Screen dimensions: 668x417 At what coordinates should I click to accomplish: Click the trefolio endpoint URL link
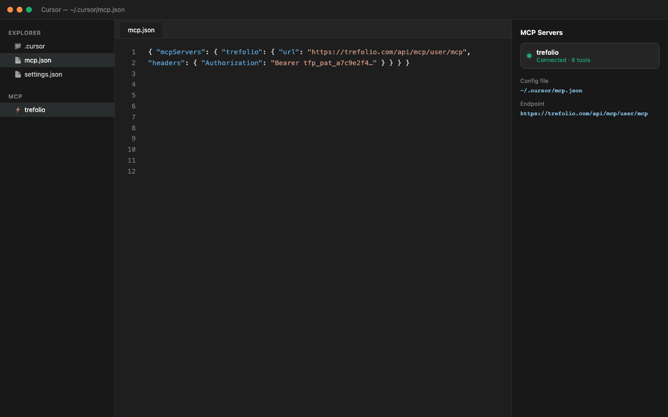(584, 114)
